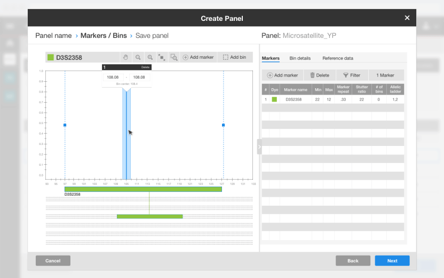Click the Add bin toolbar button

[235, 57]
